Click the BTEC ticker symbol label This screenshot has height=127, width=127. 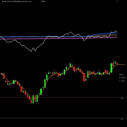click(x=43, y=2)
